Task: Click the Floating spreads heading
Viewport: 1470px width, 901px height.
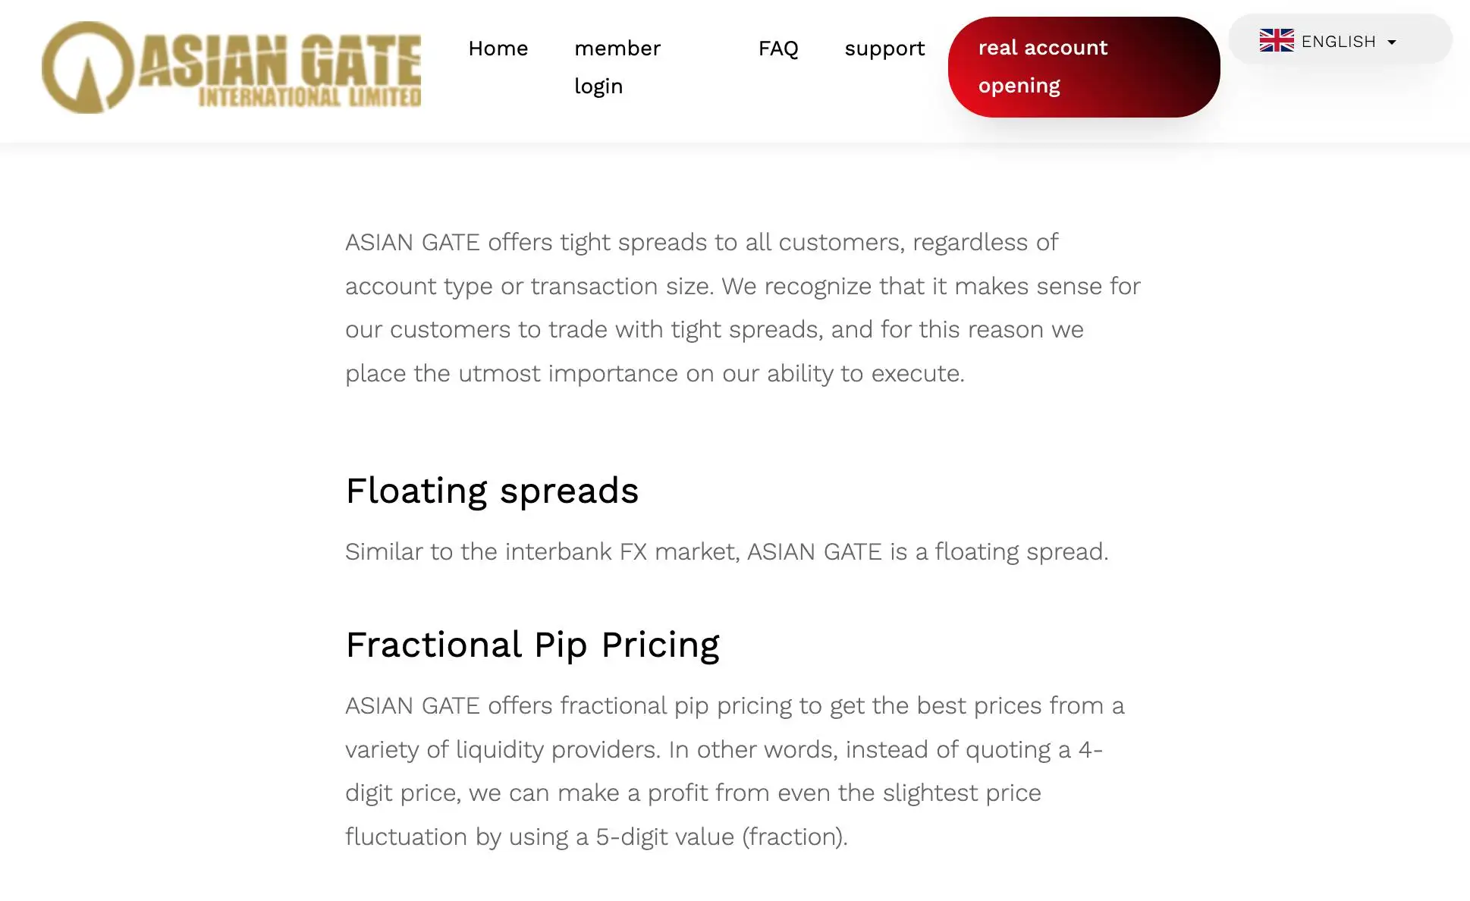Action: click(x=492, y=491)
